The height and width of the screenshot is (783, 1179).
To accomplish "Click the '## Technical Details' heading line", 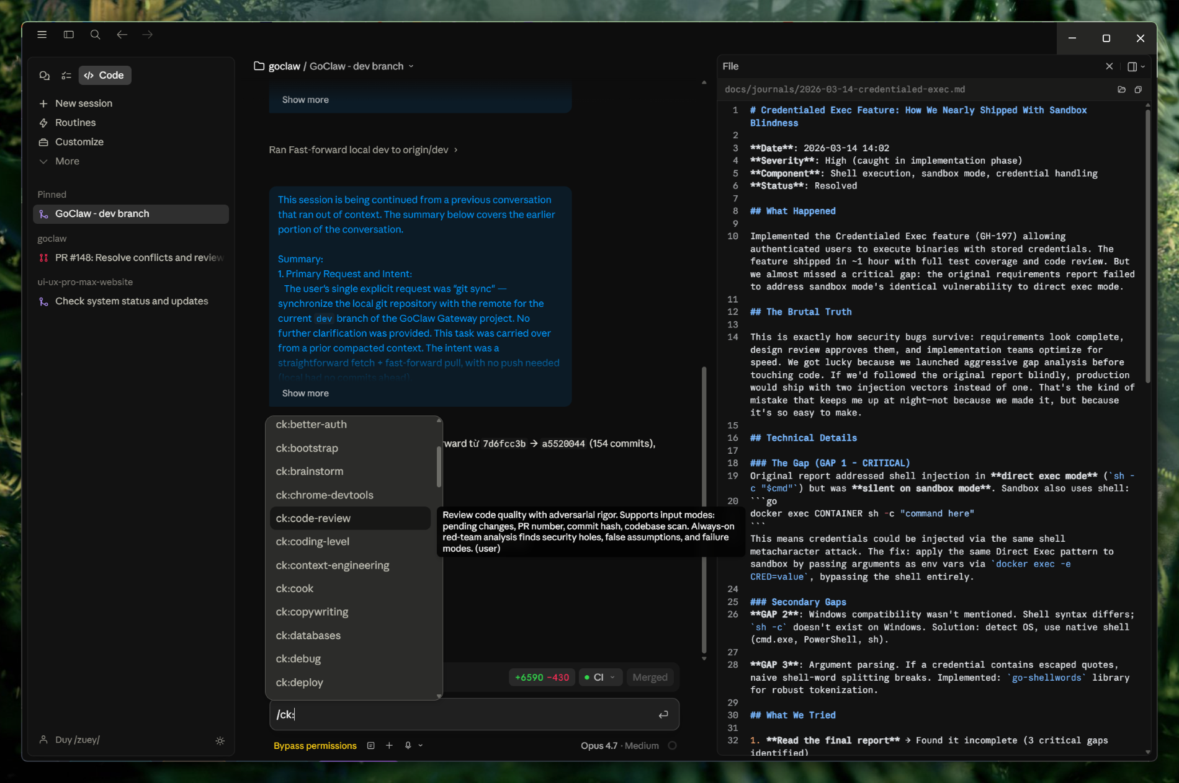I will 803,438.
